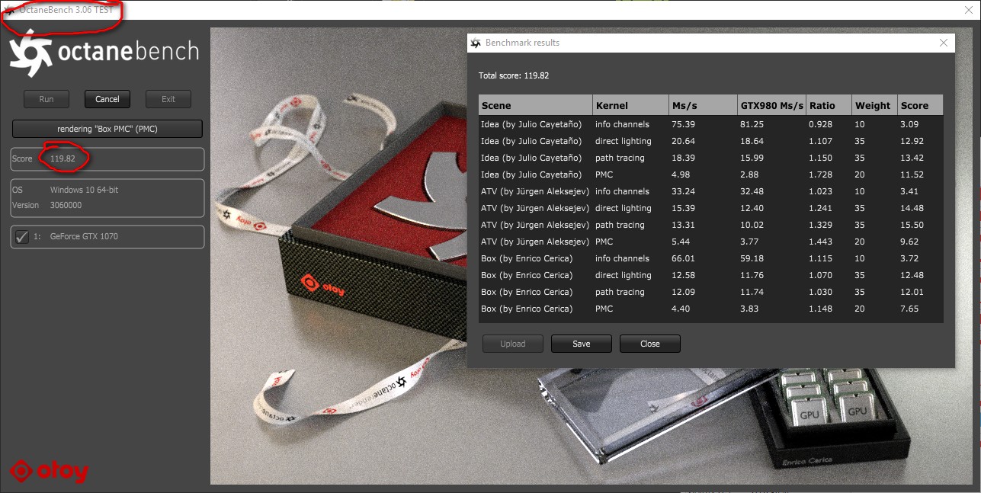Screen dimensions: 981x493
Task: Click the Benchmark results title icon
Action: click(x=476, y=43)
